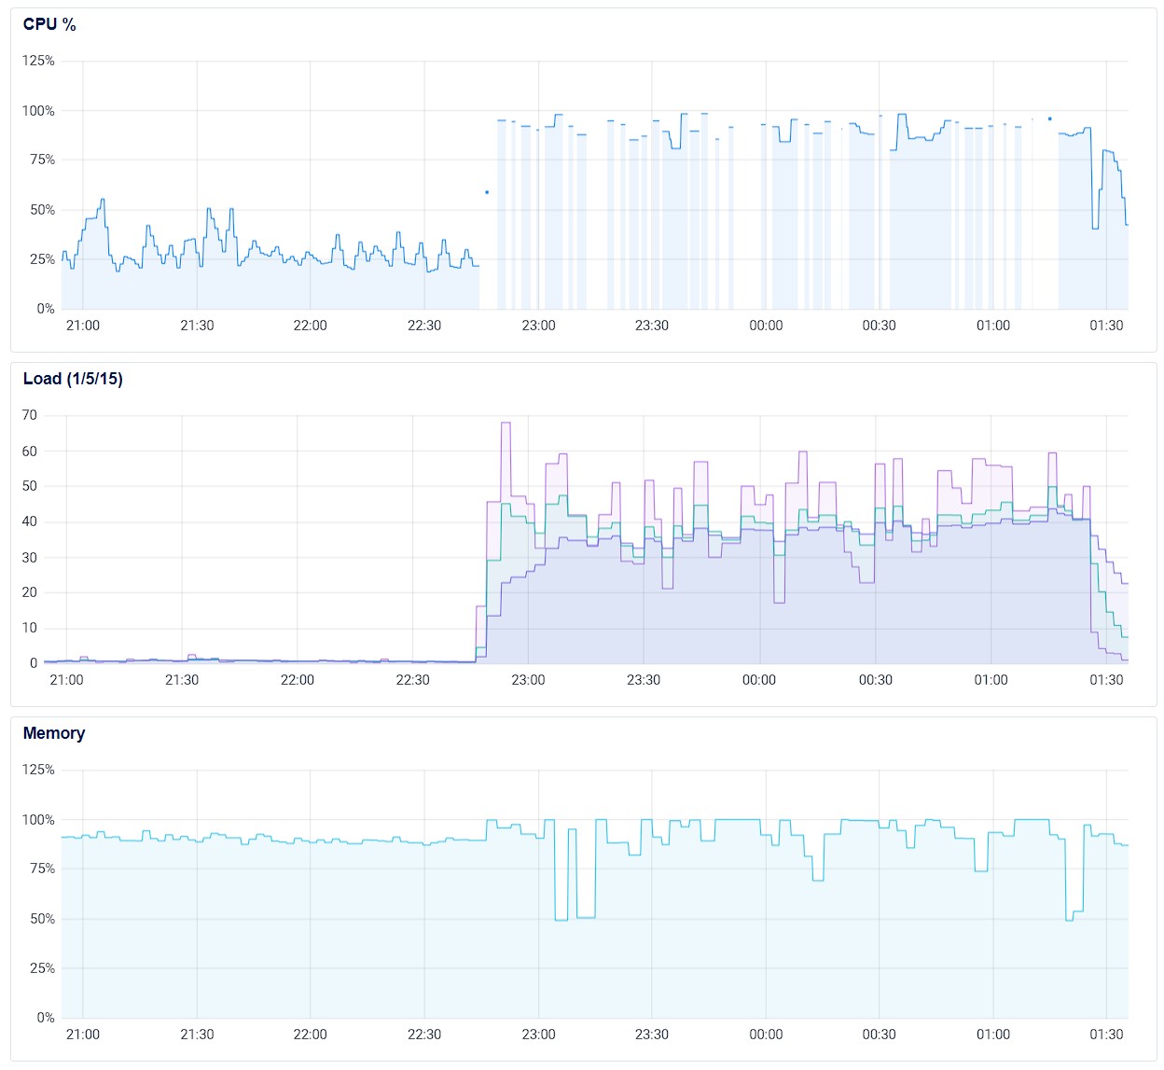Select the 75% label on Memory chart axis

[x=43, y=869]
